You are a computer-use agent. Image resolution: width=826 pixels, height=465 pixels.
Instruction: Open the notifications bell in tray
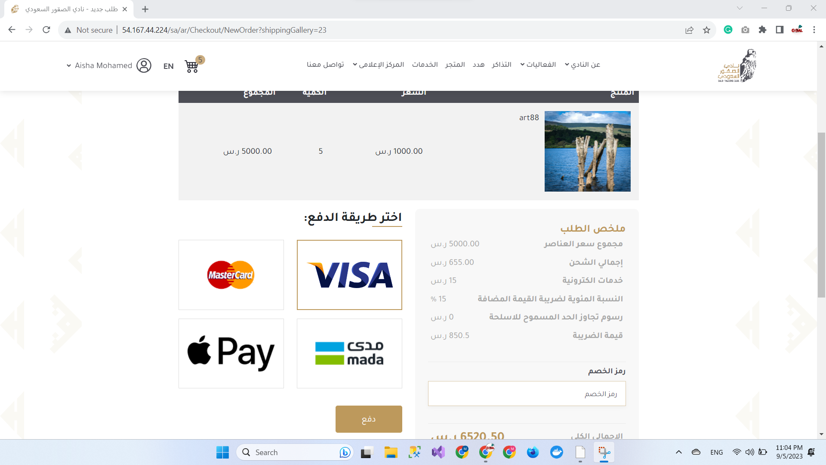point(811,452)
